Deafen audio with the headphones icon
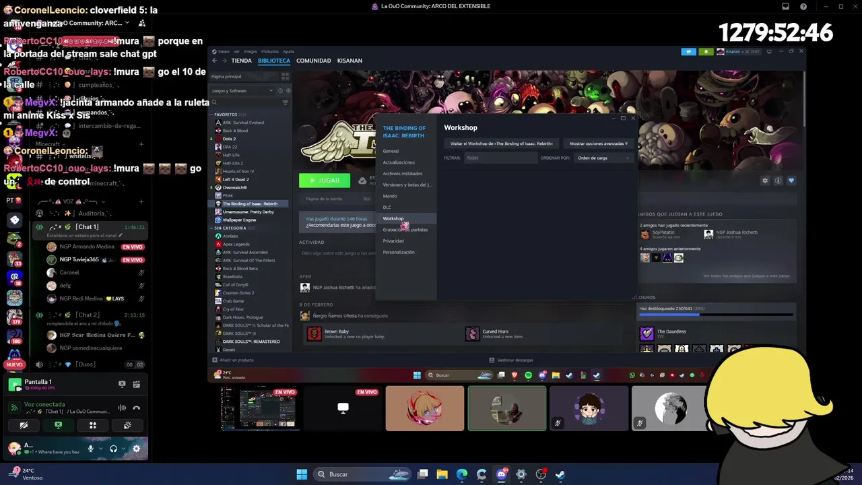The height and width of the screenshot is (485, 862). coord(113,449)
